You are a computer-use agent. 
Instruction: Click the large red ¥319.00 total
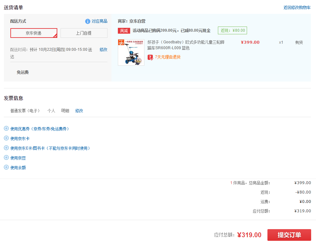[x=249, y=235]
